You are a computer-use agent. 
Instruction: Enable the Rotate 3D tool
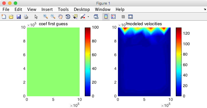68,17
